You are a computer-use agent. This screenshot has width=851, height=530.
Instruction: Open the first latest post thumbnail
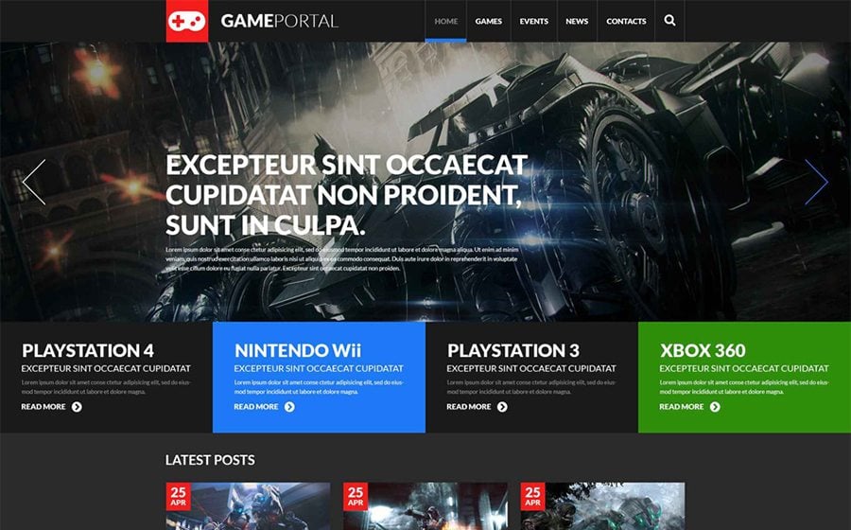point(248,506)
